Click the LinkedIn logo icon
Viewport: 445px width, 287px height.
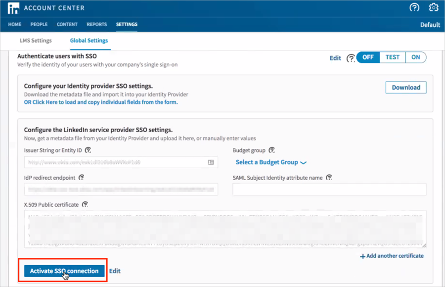tap(13, 8)
